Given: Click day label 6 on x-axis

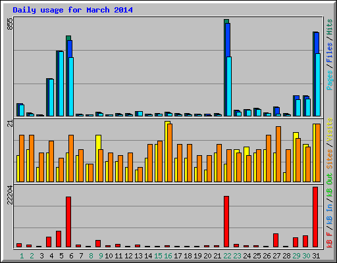Looking at the screenshot, I should 71,256.
